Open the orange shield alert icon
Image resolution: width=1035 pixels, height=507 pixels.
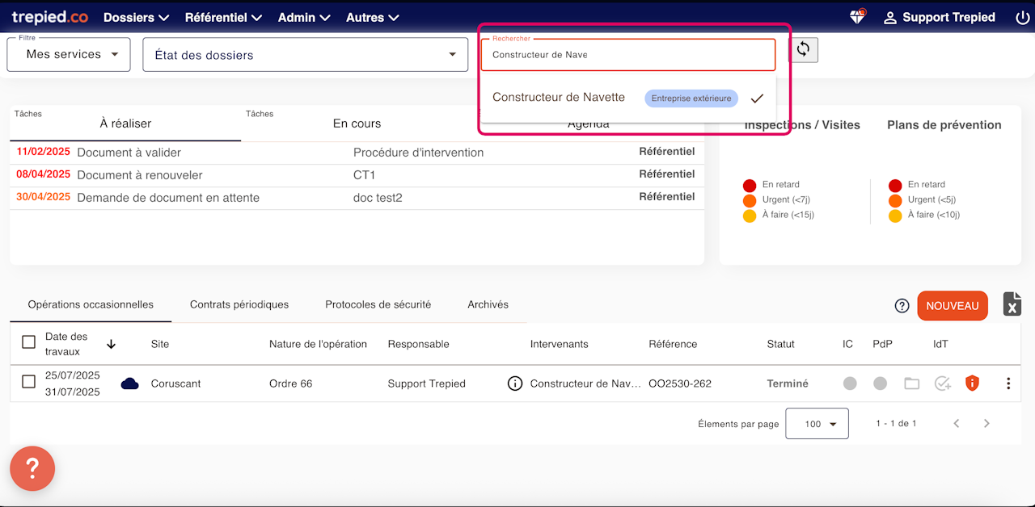click(972, 383)
